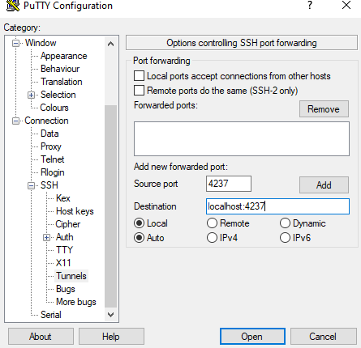
Task: Click the Source port input field
Action: [x=229, y=184]
